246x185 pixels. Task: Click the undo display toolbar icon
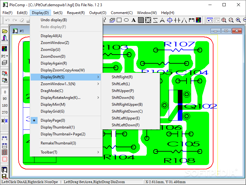210,20
